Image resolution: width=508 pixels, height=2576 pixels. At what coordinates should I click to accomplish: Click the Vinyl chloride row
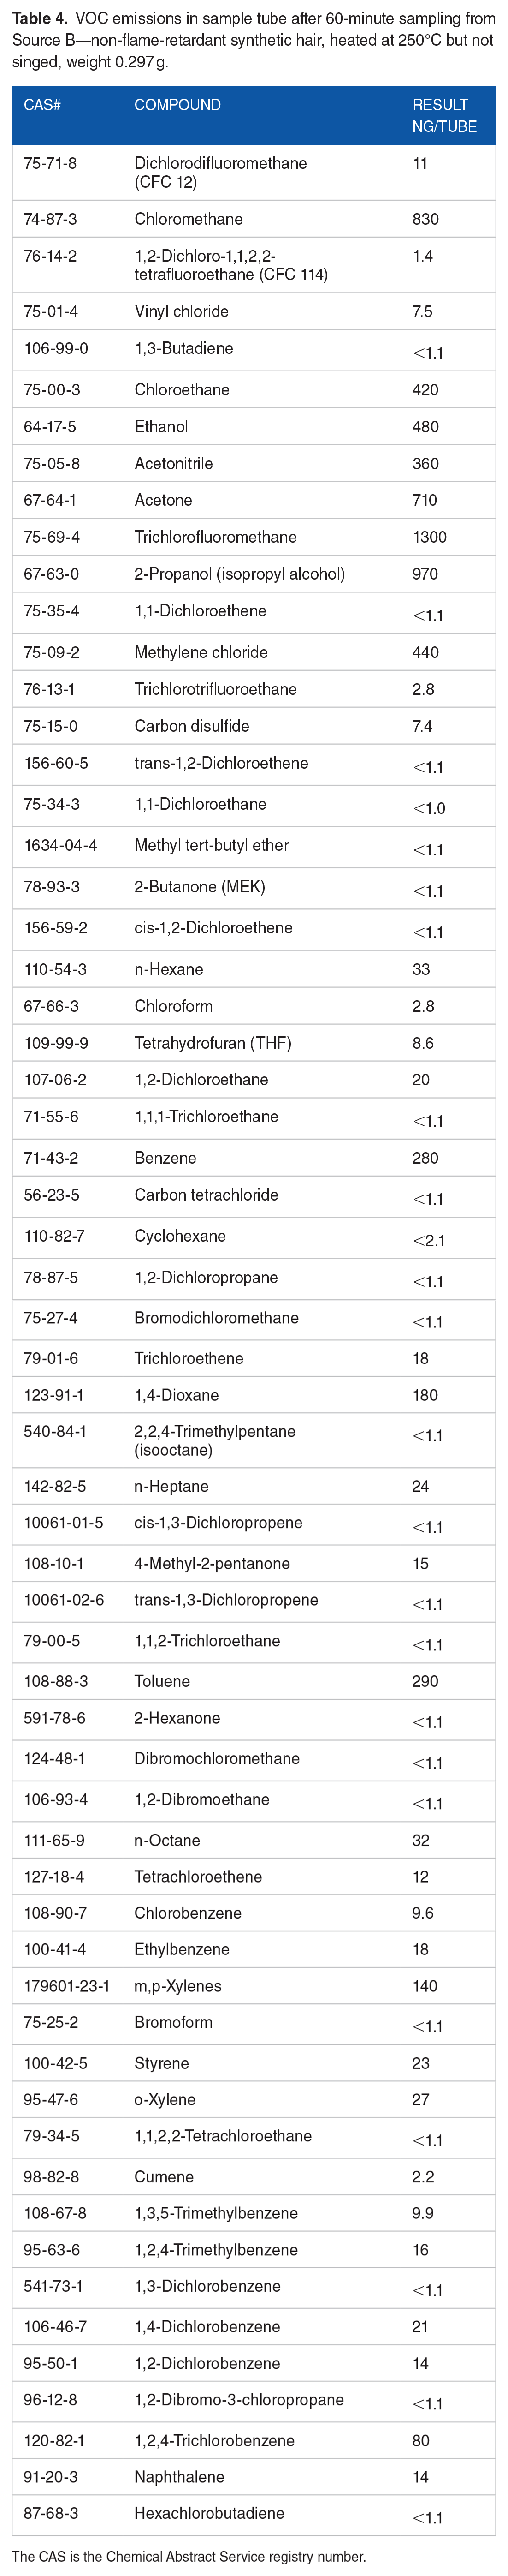click(253, 311)
